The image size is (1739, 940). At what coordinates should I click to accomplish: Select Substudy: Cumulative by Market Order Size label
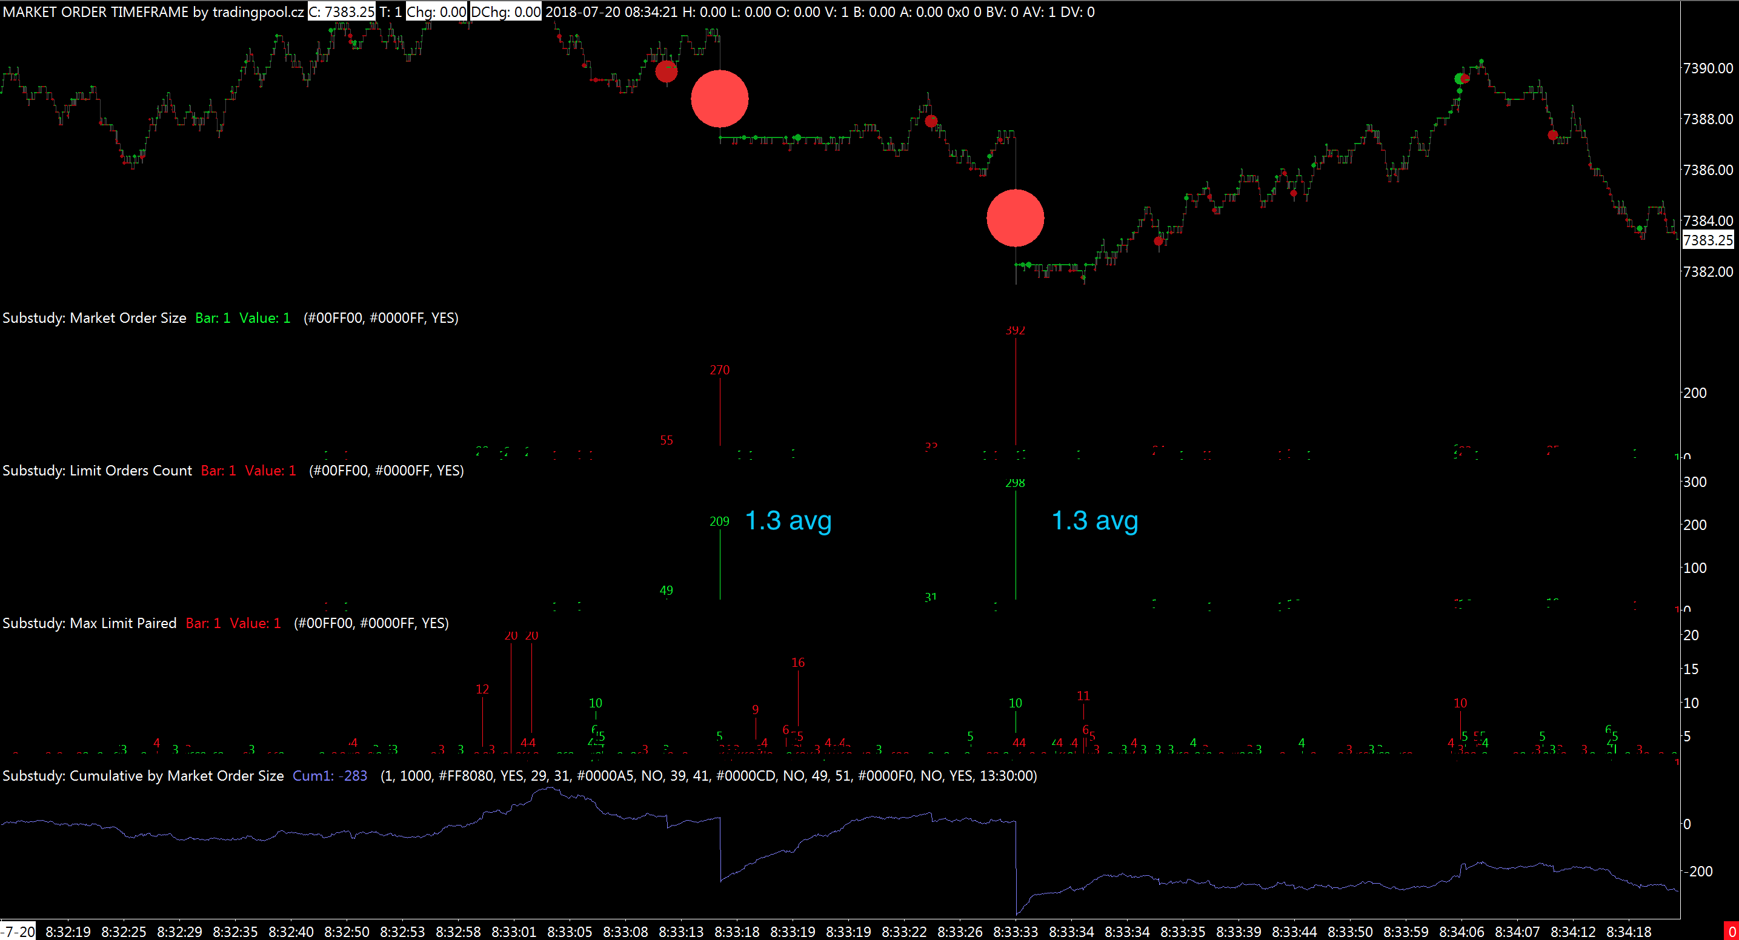point(143,775)
